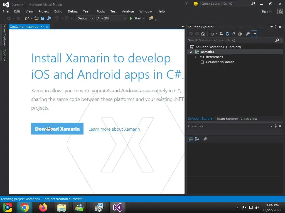Toggle auto-hide pin of Solution Explorer

point(276,27)
